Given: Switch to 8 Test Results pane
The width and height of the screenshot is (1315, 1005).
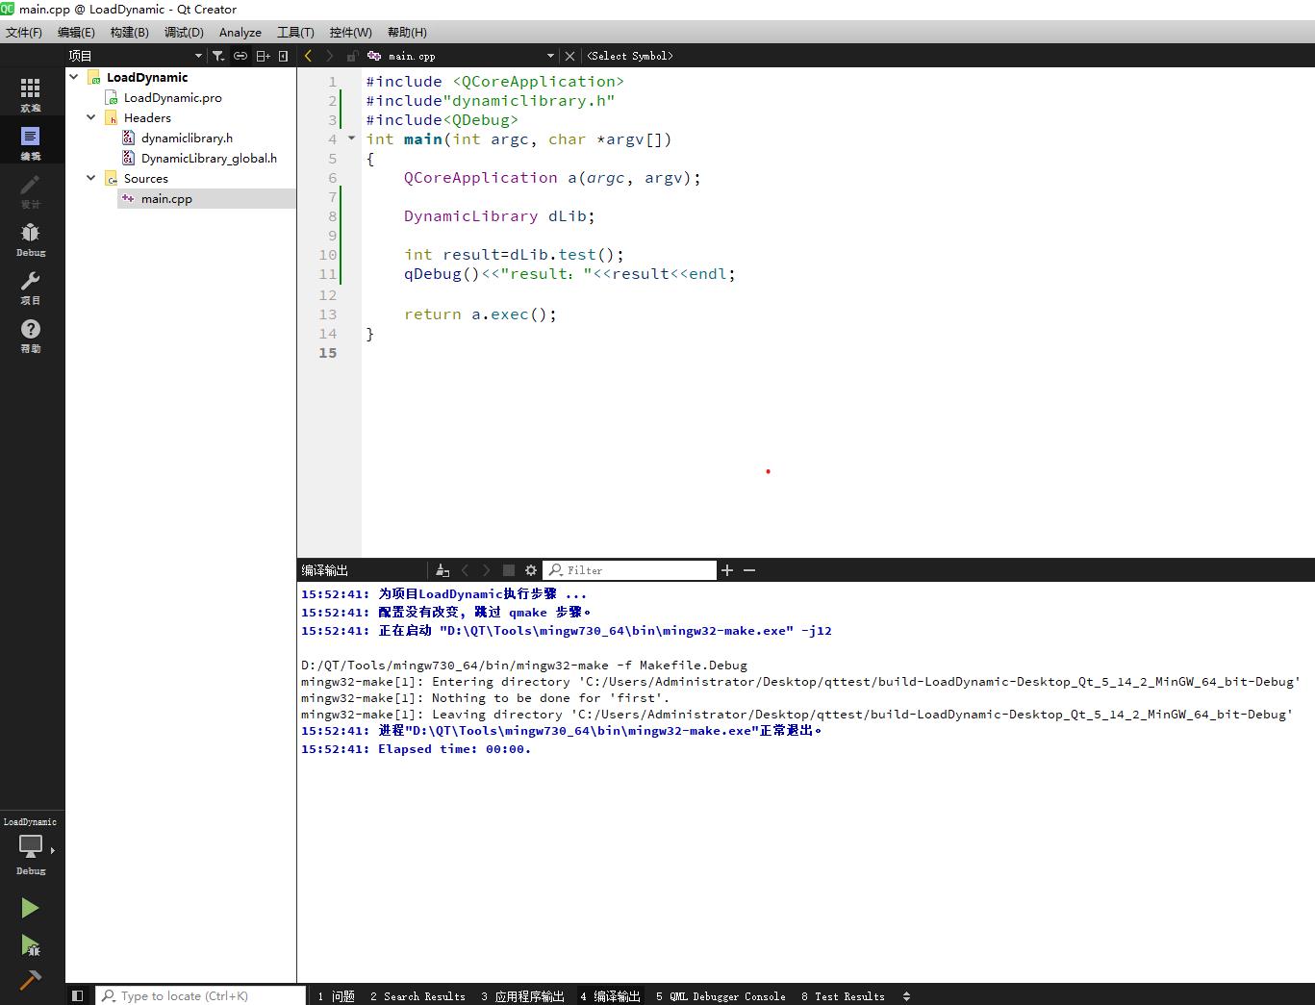Looking at the screenshot, I should (x=843, y=996).
